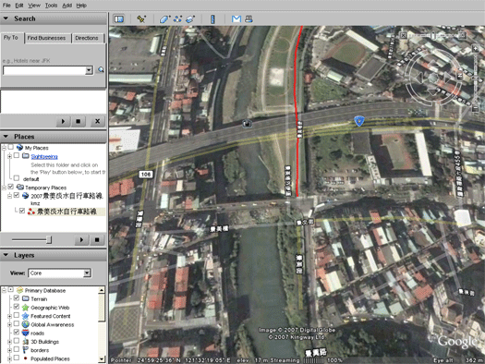Play the search results tour

coord(63,121)
